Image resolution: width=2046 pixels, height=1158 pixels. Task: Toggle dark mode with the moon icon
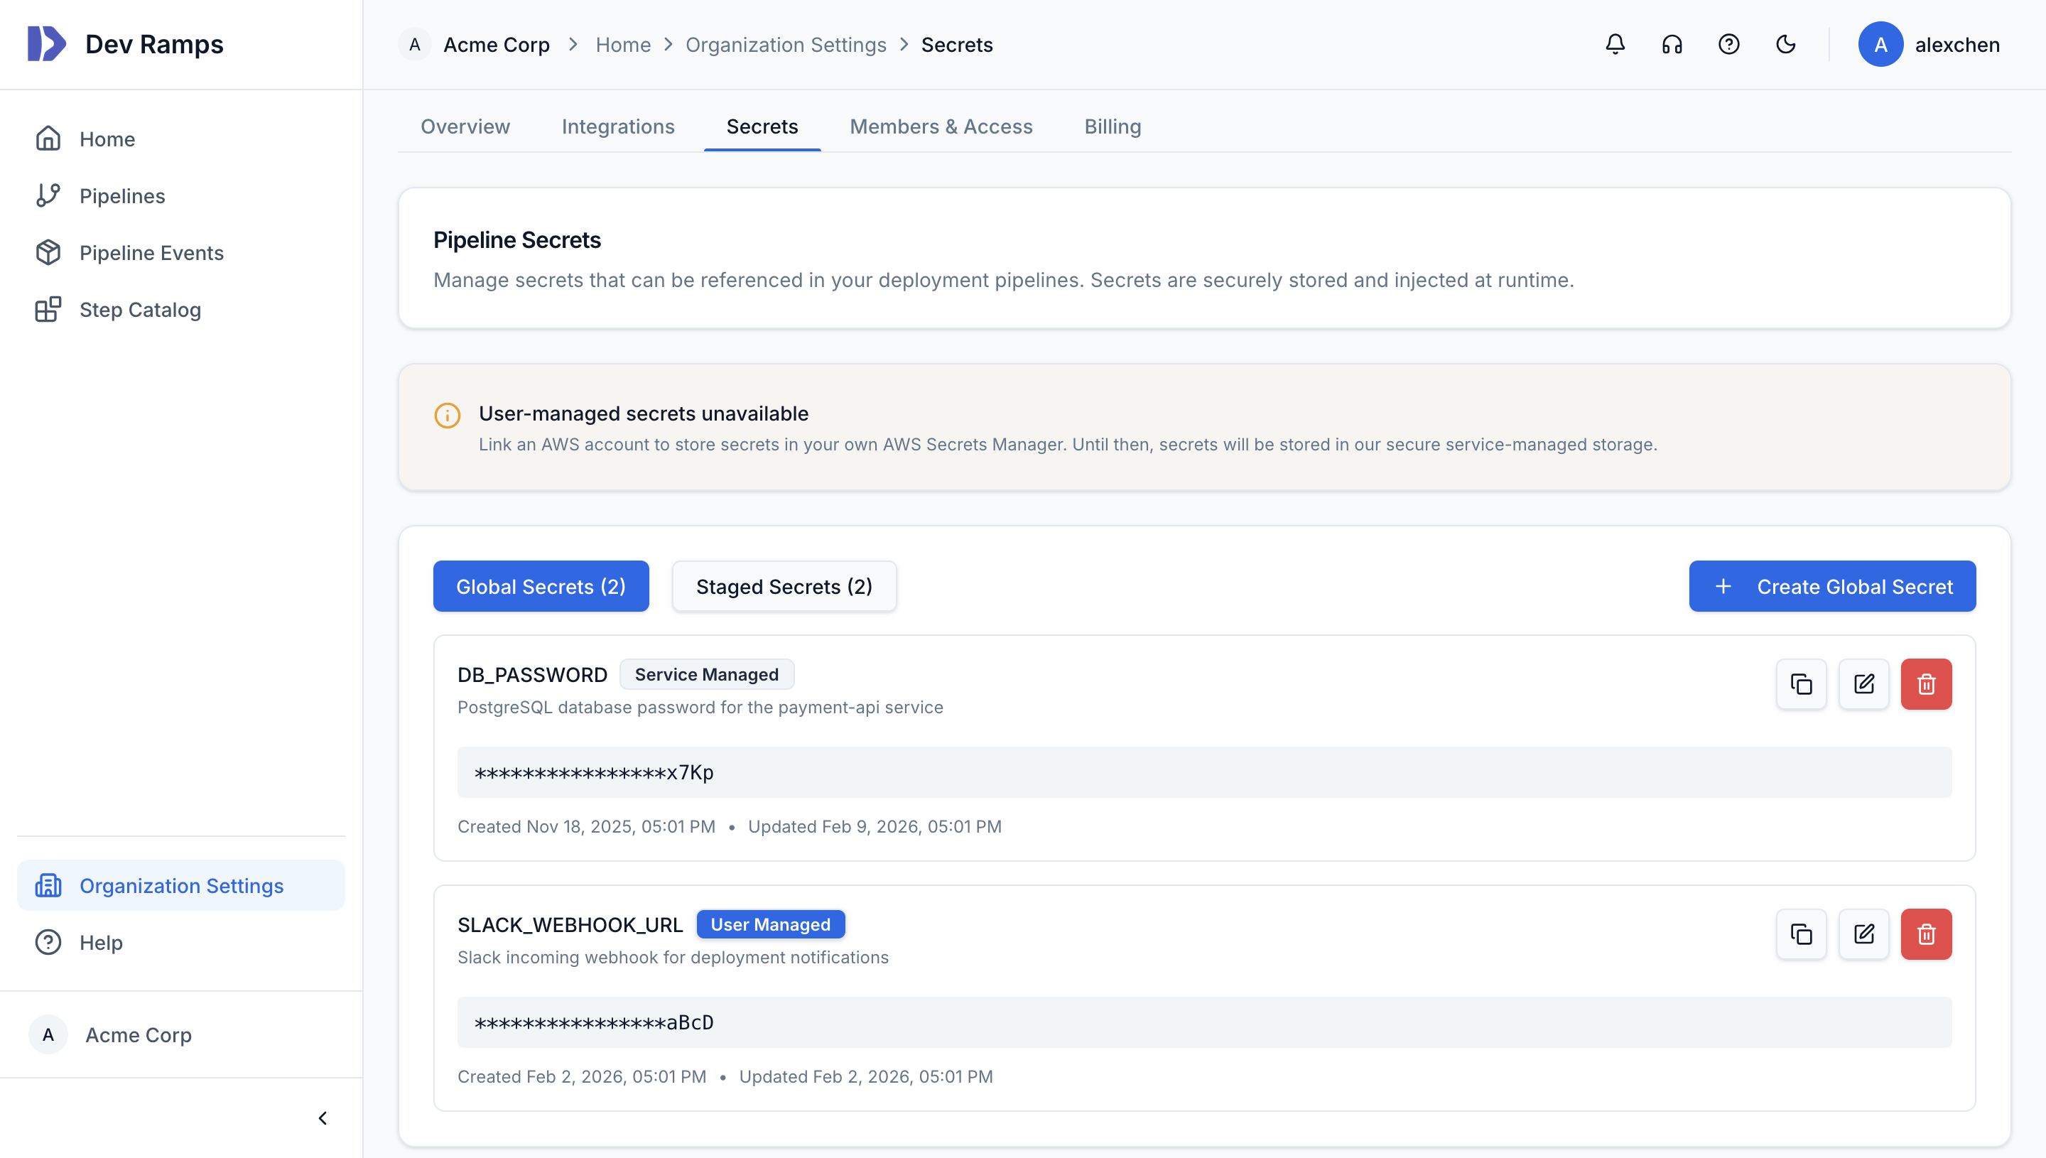tap(1786, 45)
